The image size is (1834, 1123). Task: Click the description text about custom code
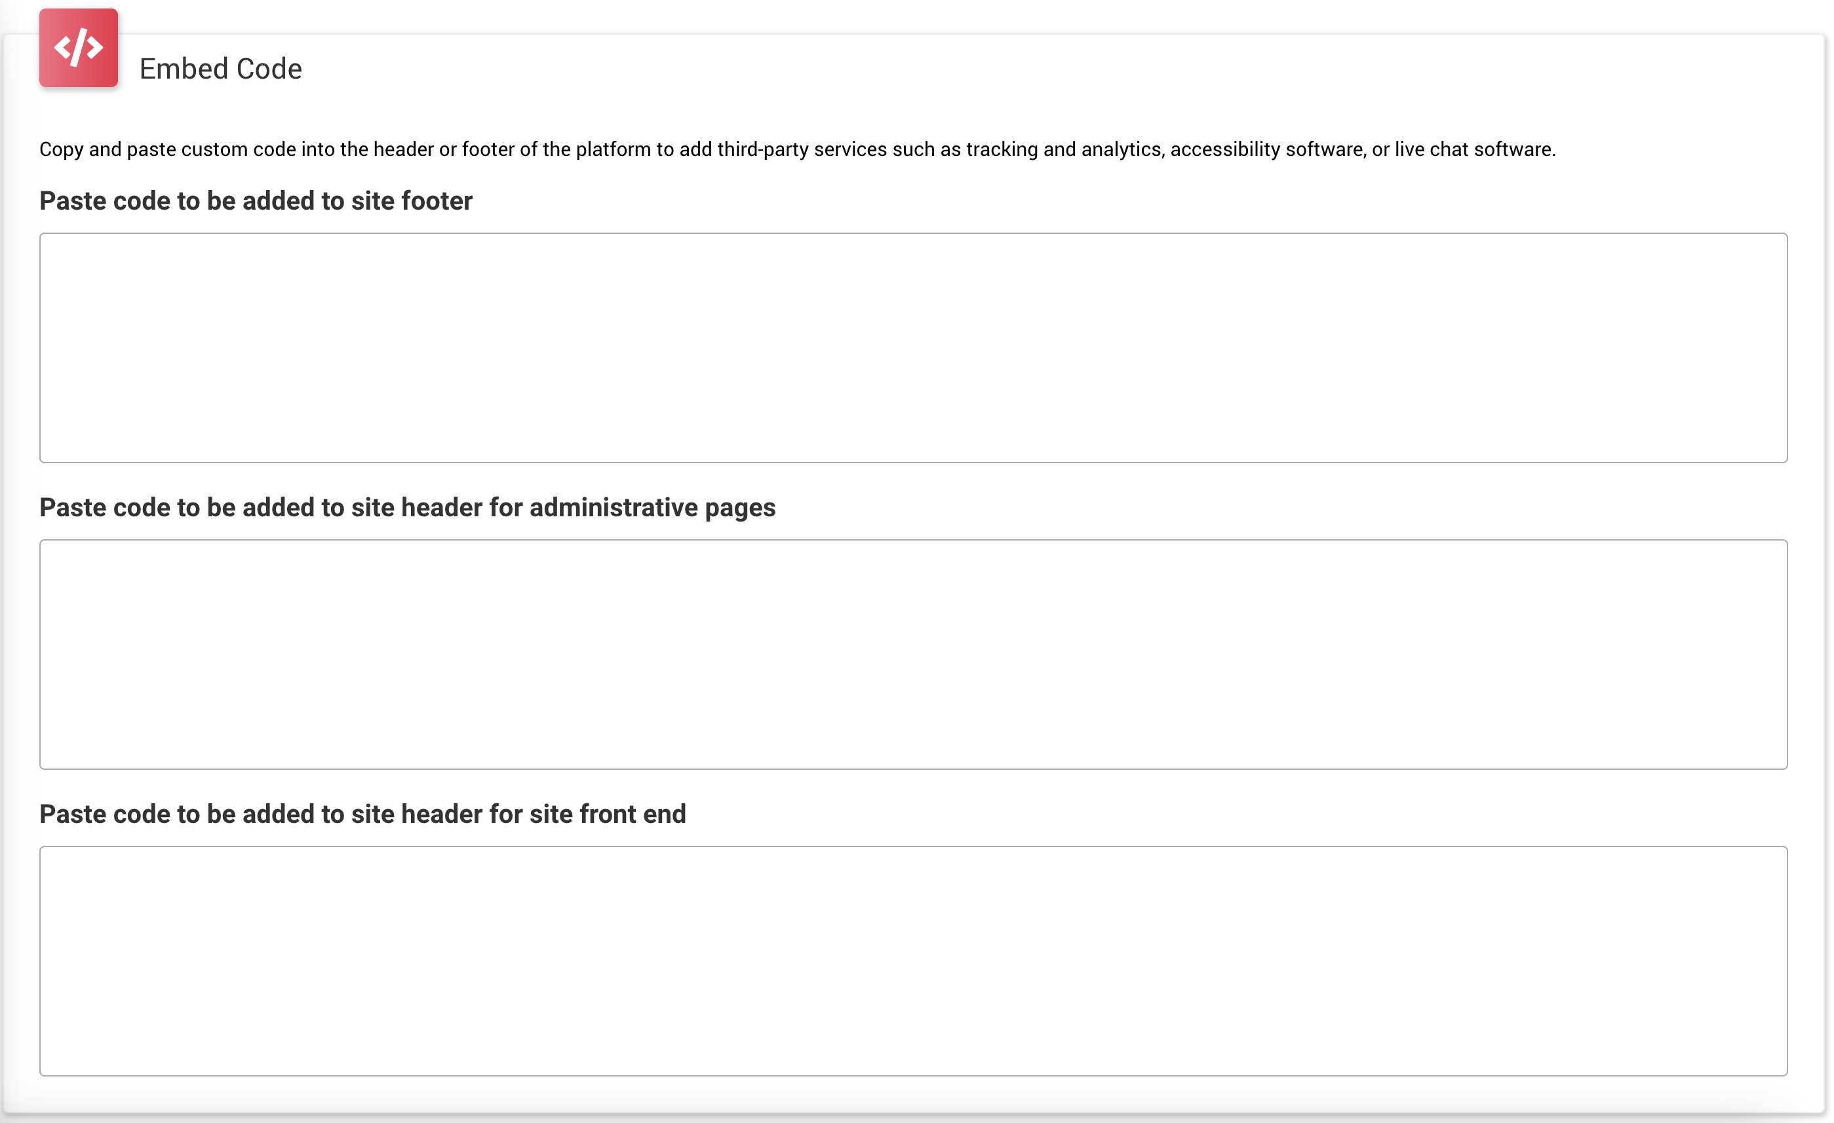pos(797,149)
